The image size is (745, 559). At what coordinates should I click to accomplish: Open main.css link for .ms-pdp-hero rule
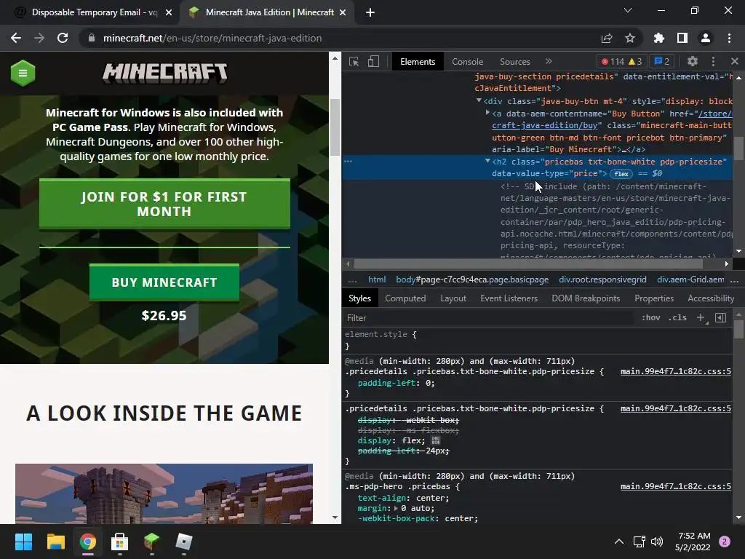[676, 486]
